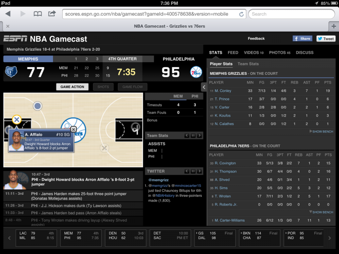Open the DEN vs HOU game card
Viewport: 339px width, 254px height.
(125, 238)
